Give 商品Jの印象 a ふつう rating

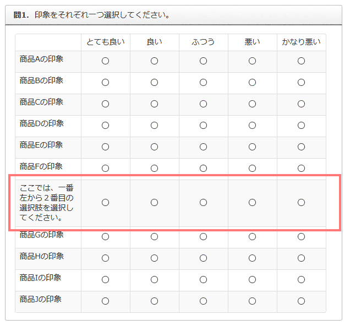(204, 301)
